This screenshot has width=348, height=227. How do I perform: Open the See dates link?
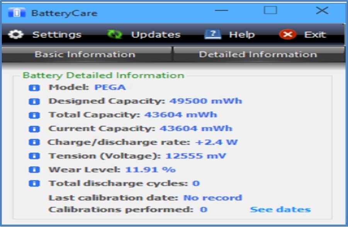[x=280, y=209]
